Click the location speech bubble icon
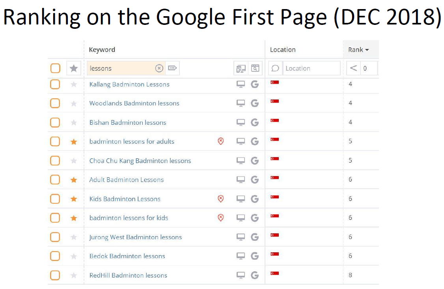Viewport: 444px width, 289px height. pyautogui.click(x=275, y=68)
